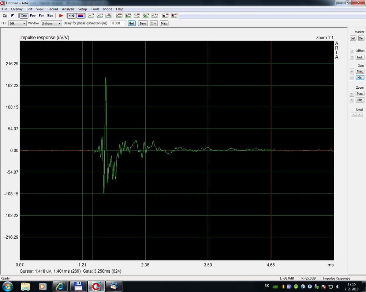Open the BD burst decay icon

click(x=155, y=16)
